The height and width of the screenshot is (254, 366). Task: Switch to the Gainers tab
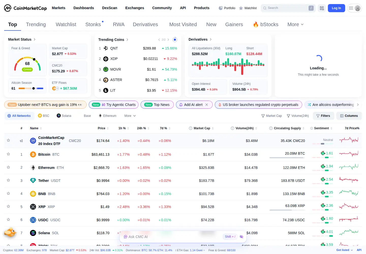(x=234, y=24)
